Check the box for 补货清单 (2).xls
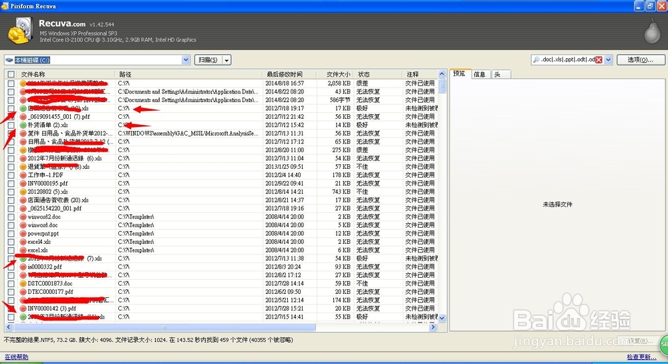668x364 pixels. (x=11, y=125)
